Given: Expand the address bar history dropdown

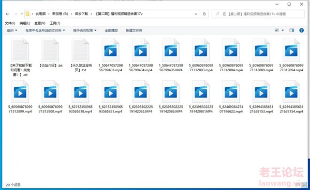Looking at the screenshot, I should (196, 14).
